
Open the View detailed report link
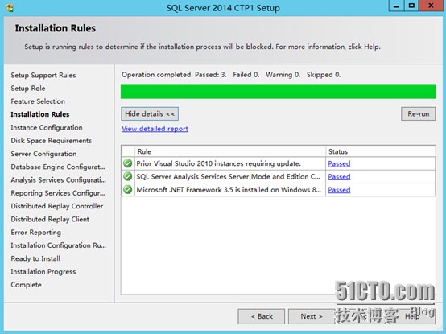click(x=155, y=129)
